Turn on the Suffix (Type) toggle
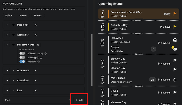Image resolution: width=182 pixels, height=105 pixels. 22,58
